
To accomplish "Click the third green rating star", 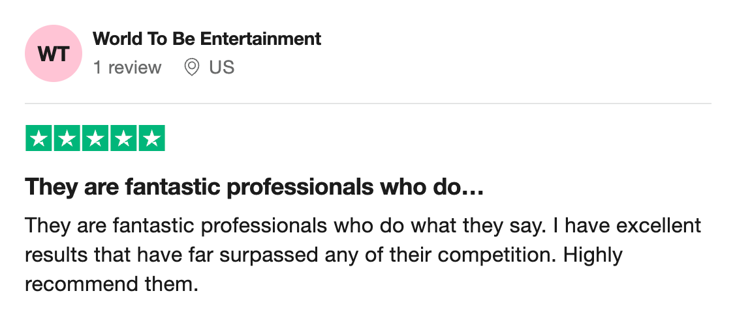I will point(95,138).
